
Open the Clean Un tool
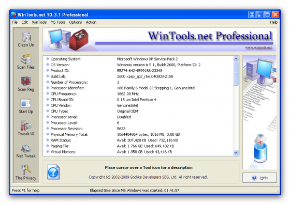click(26, 39)
